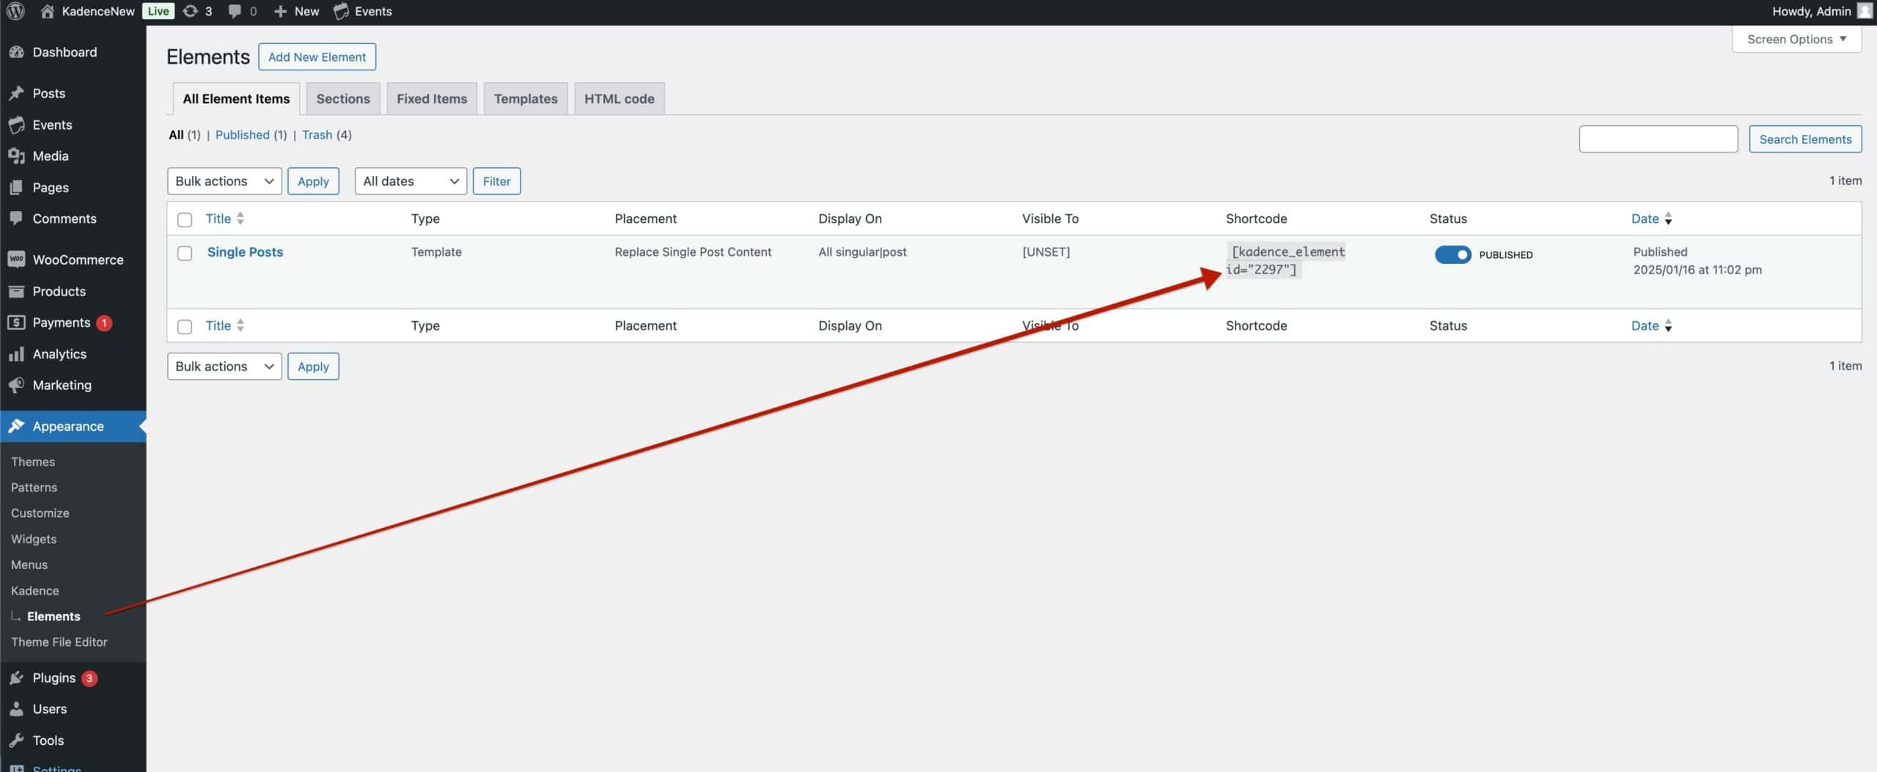
Task: Switch to the Templates tab
Action: 525,98
